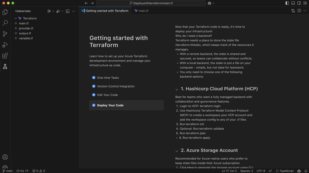309x173 pixels.
Task: Open the Terraform sidebar more actions menu
Action: 74,11
